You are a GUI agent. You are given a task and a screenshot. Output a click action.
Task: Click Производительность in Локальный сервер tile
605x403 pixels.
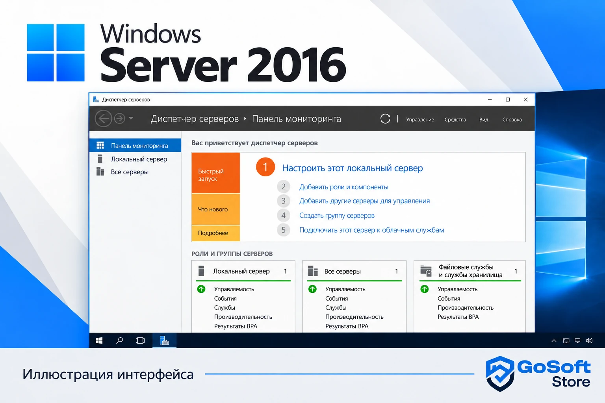coord(243,317)
